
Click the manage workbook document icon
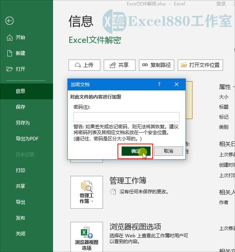point(86,187)
